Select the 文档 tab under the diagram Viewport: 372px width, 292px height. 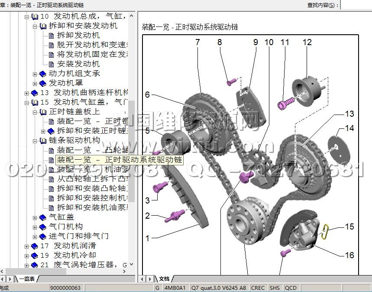(164, 279)
